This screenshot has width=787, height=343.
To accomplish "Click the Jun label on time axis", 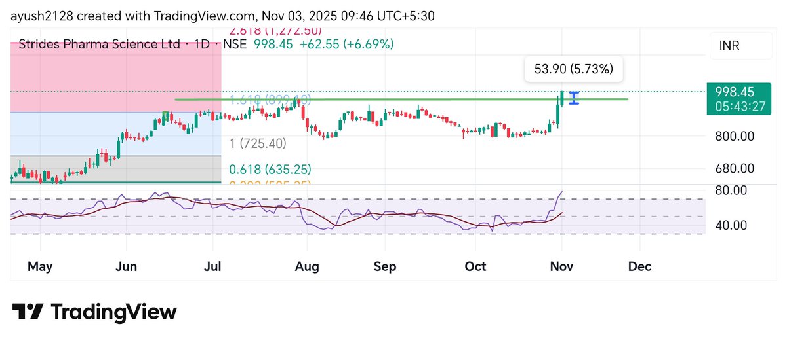I will [x=126, y=266].
